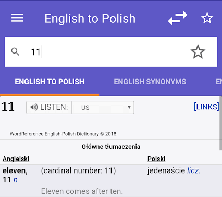Click the dropdown arrow beside US
This screenshot has width=222, height=197.
(x=129, y=107)
